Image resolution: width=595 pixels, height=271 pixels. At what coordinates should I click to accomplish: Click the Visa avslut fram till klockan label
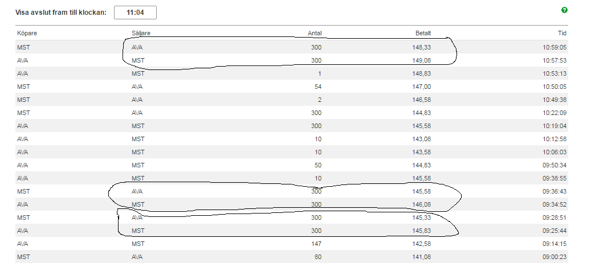(x=61, y=12)
